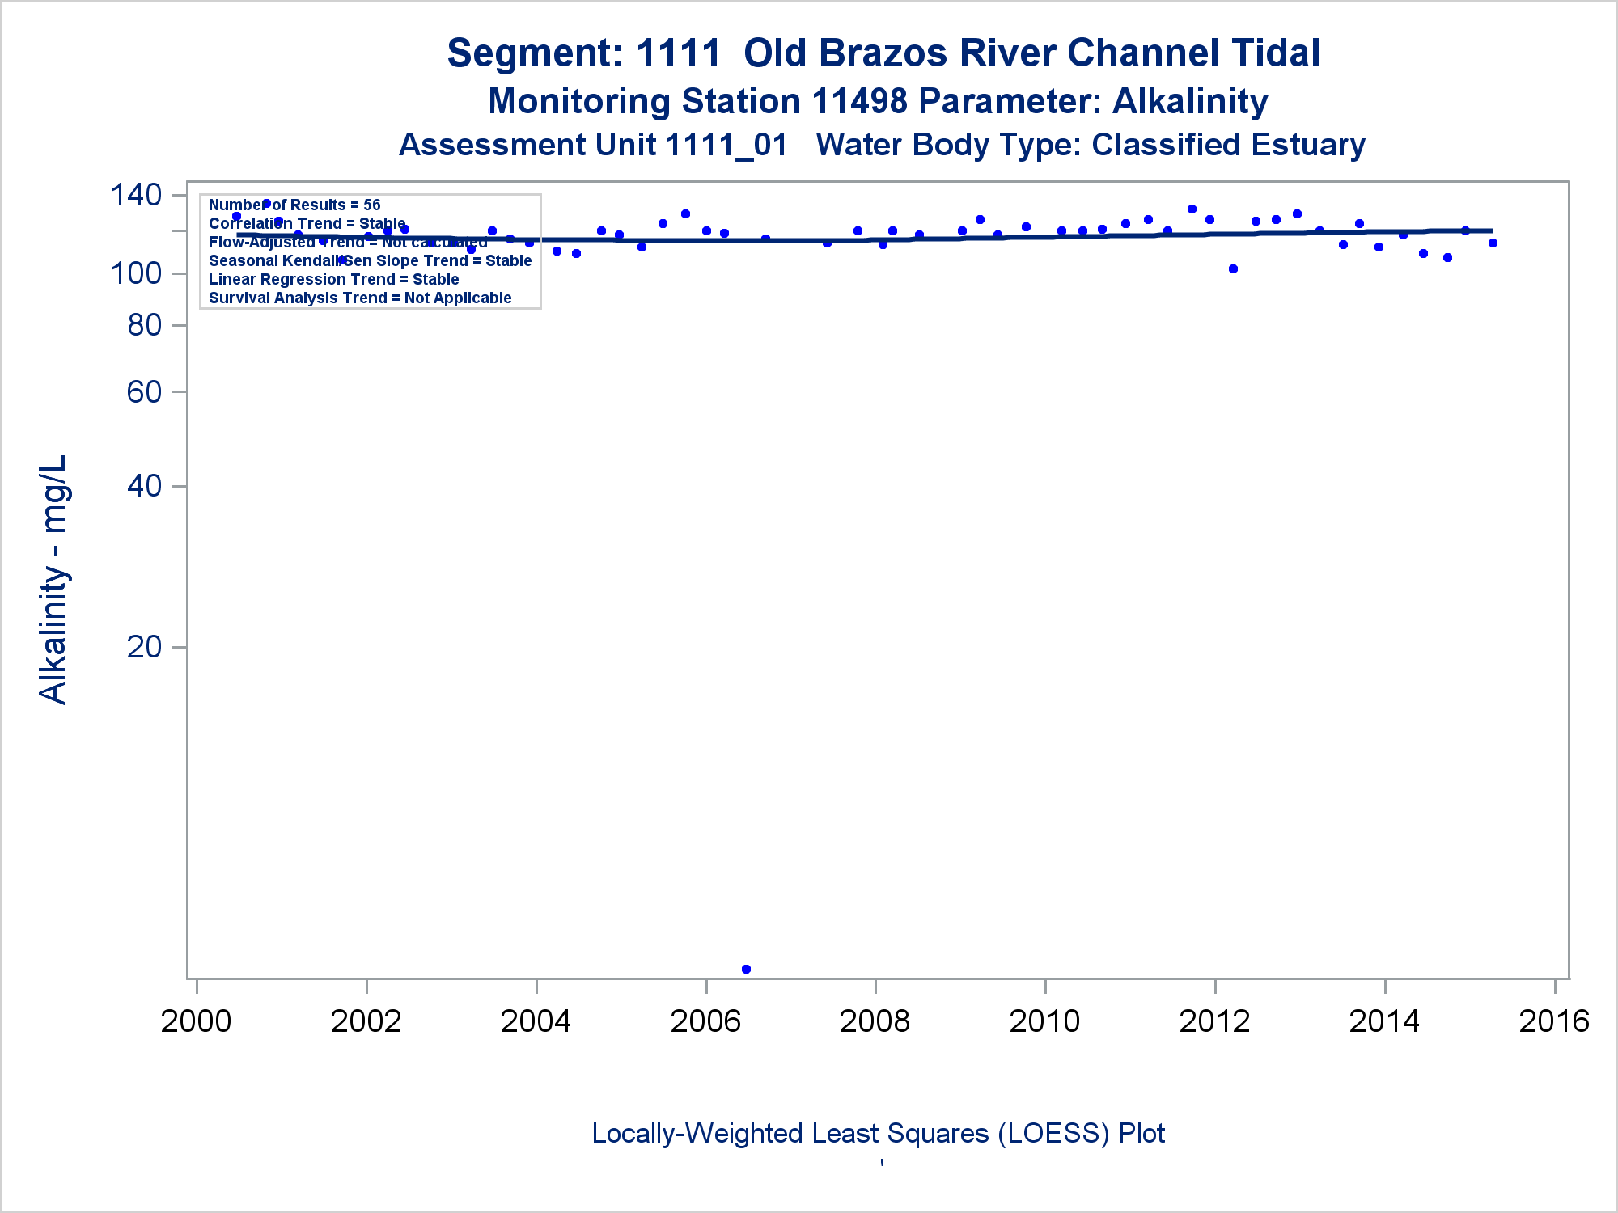Click Survival Analysis Trend = Not Applicable text
1618x1213 pixels.
(x=360, y=298)
